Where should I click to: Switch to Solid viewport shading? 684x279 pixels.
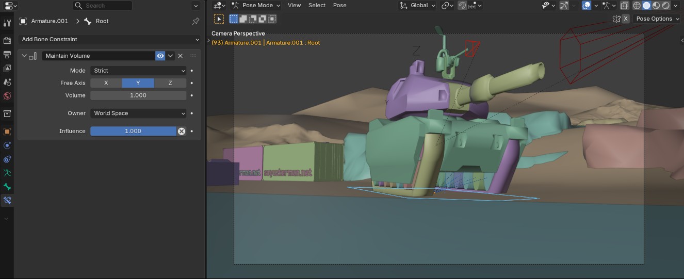[x=646, y=5]
